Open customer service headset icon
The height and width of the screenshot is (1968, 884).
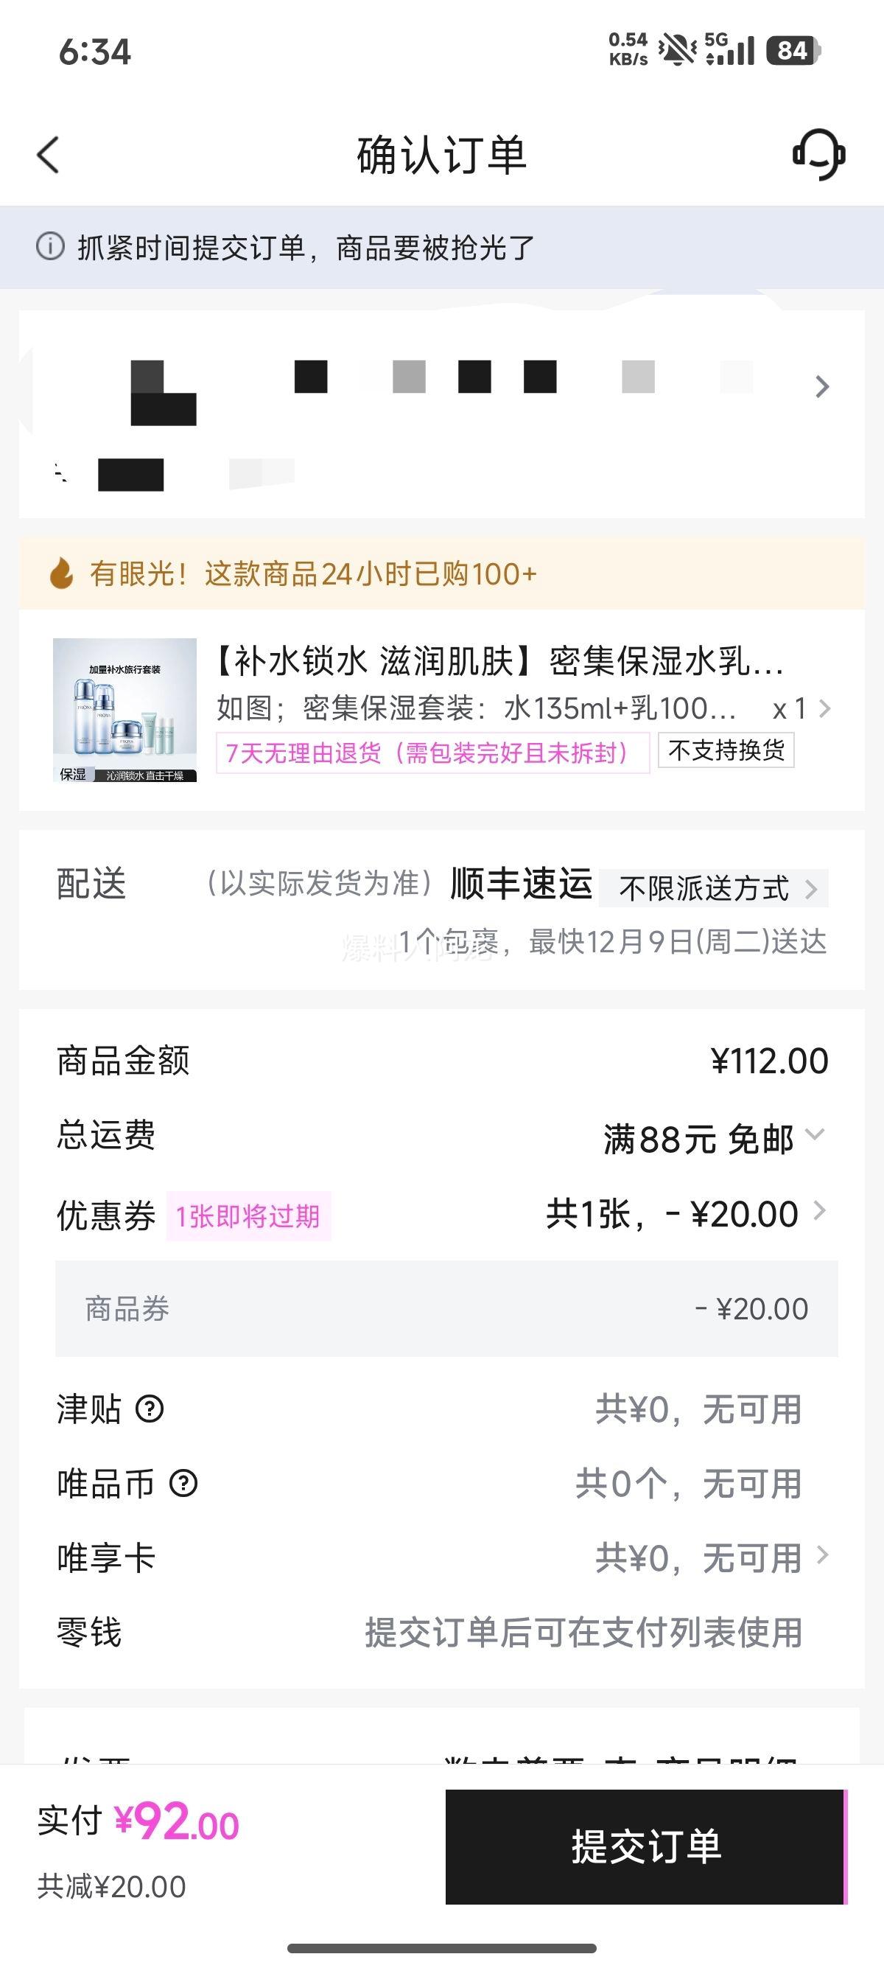[818, 154]
